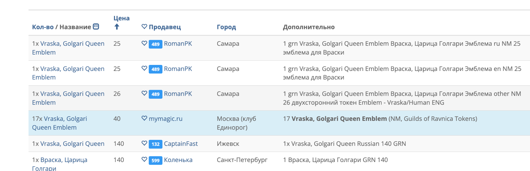The width and height of the screenshot is (530, 171).
Task: Favorite seller mymagic.ru with the heart icon
Action: point(144,118)
